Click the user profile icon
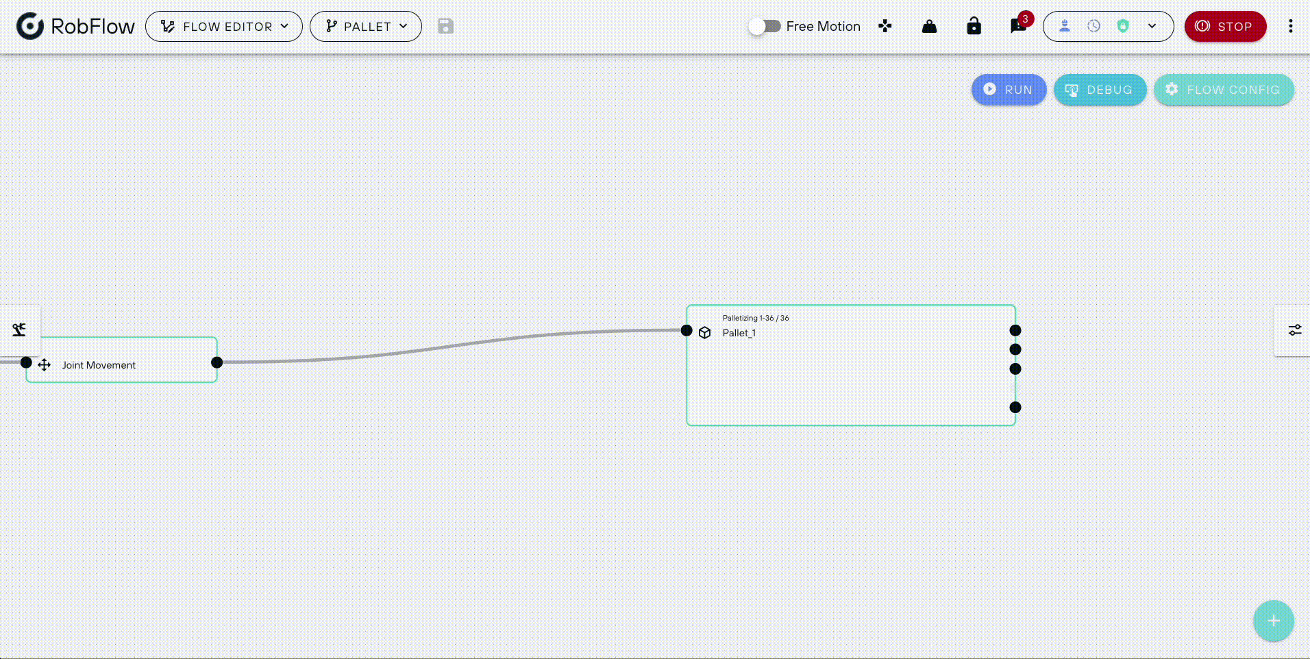Image resolution: width=1310 pixels, height=659 pixels. tap(1065, 26)
